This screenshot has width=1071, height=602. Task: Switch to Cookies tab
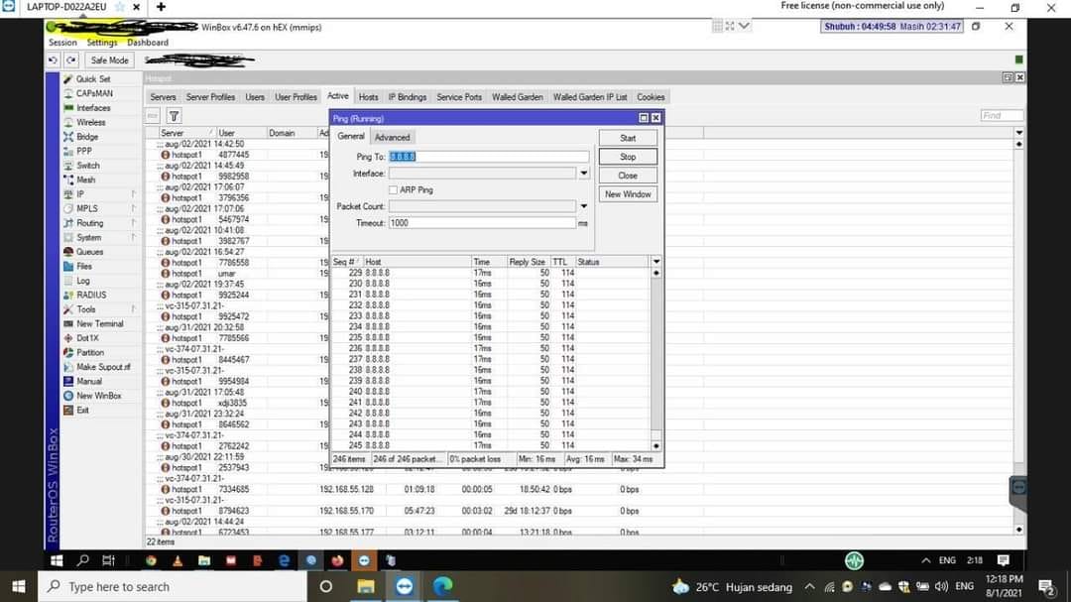point(651,97)
